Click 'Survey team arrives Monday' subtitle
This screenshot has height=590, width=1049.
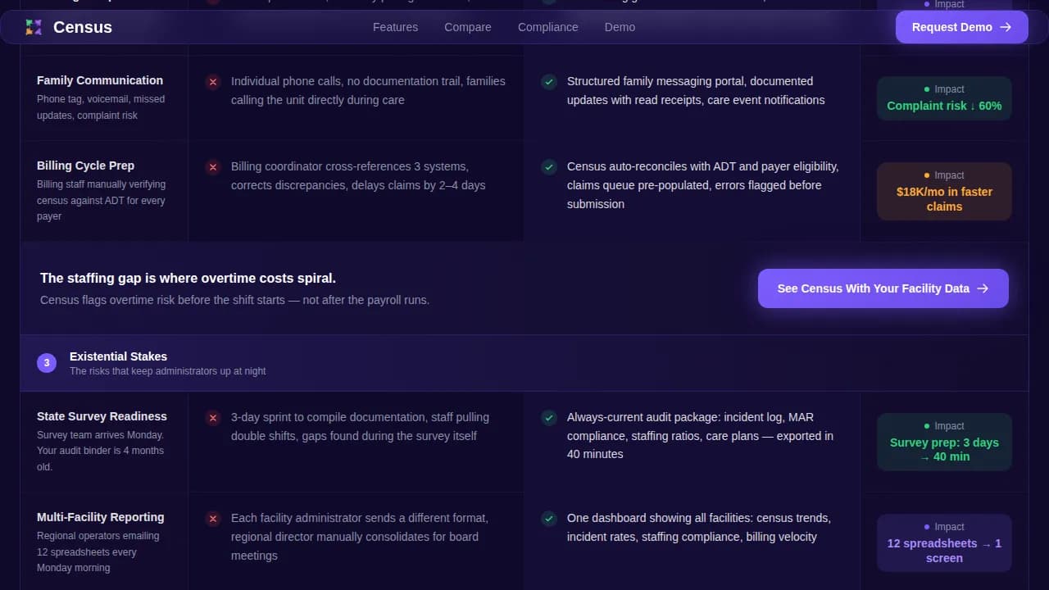tap(100, 451)
